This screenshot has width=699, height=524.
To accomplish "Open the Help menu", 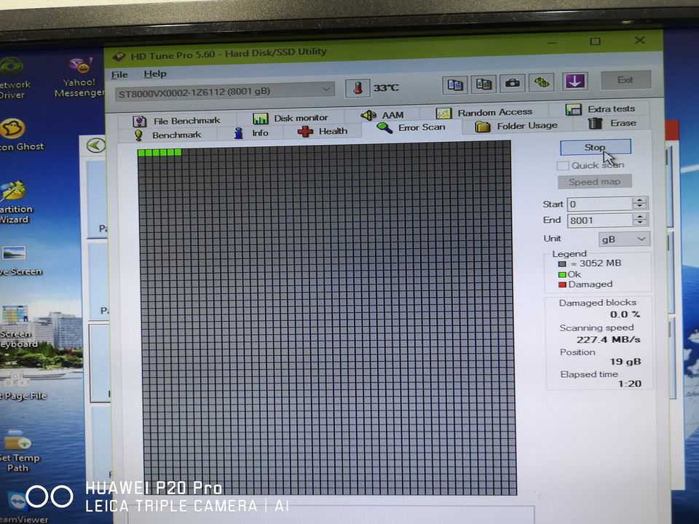I will pos(154,74).
